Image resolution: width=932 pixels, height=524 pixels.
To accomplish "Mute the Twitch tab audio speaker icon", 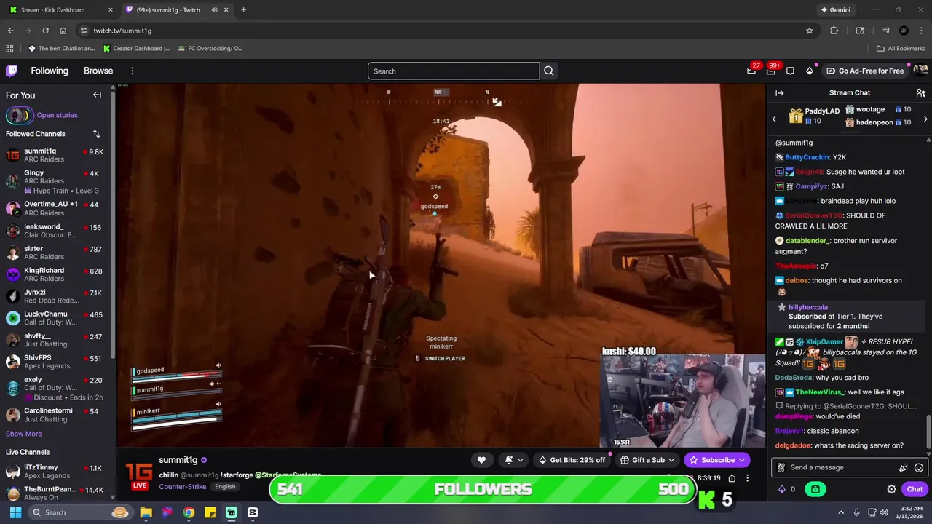I will click(214, 9).
